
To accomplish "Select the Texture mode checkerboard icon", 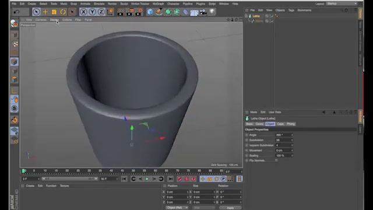I will [x=15, y=44].
